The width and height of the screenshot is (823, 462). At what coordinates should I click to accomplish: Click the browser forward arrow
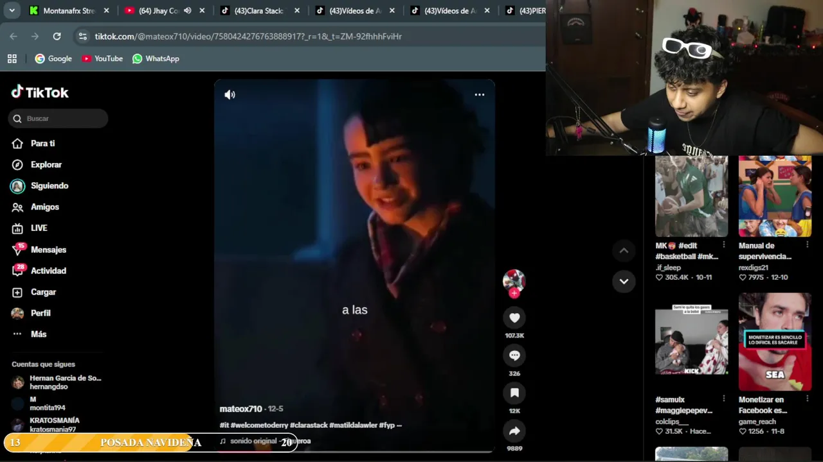(35, 37)
